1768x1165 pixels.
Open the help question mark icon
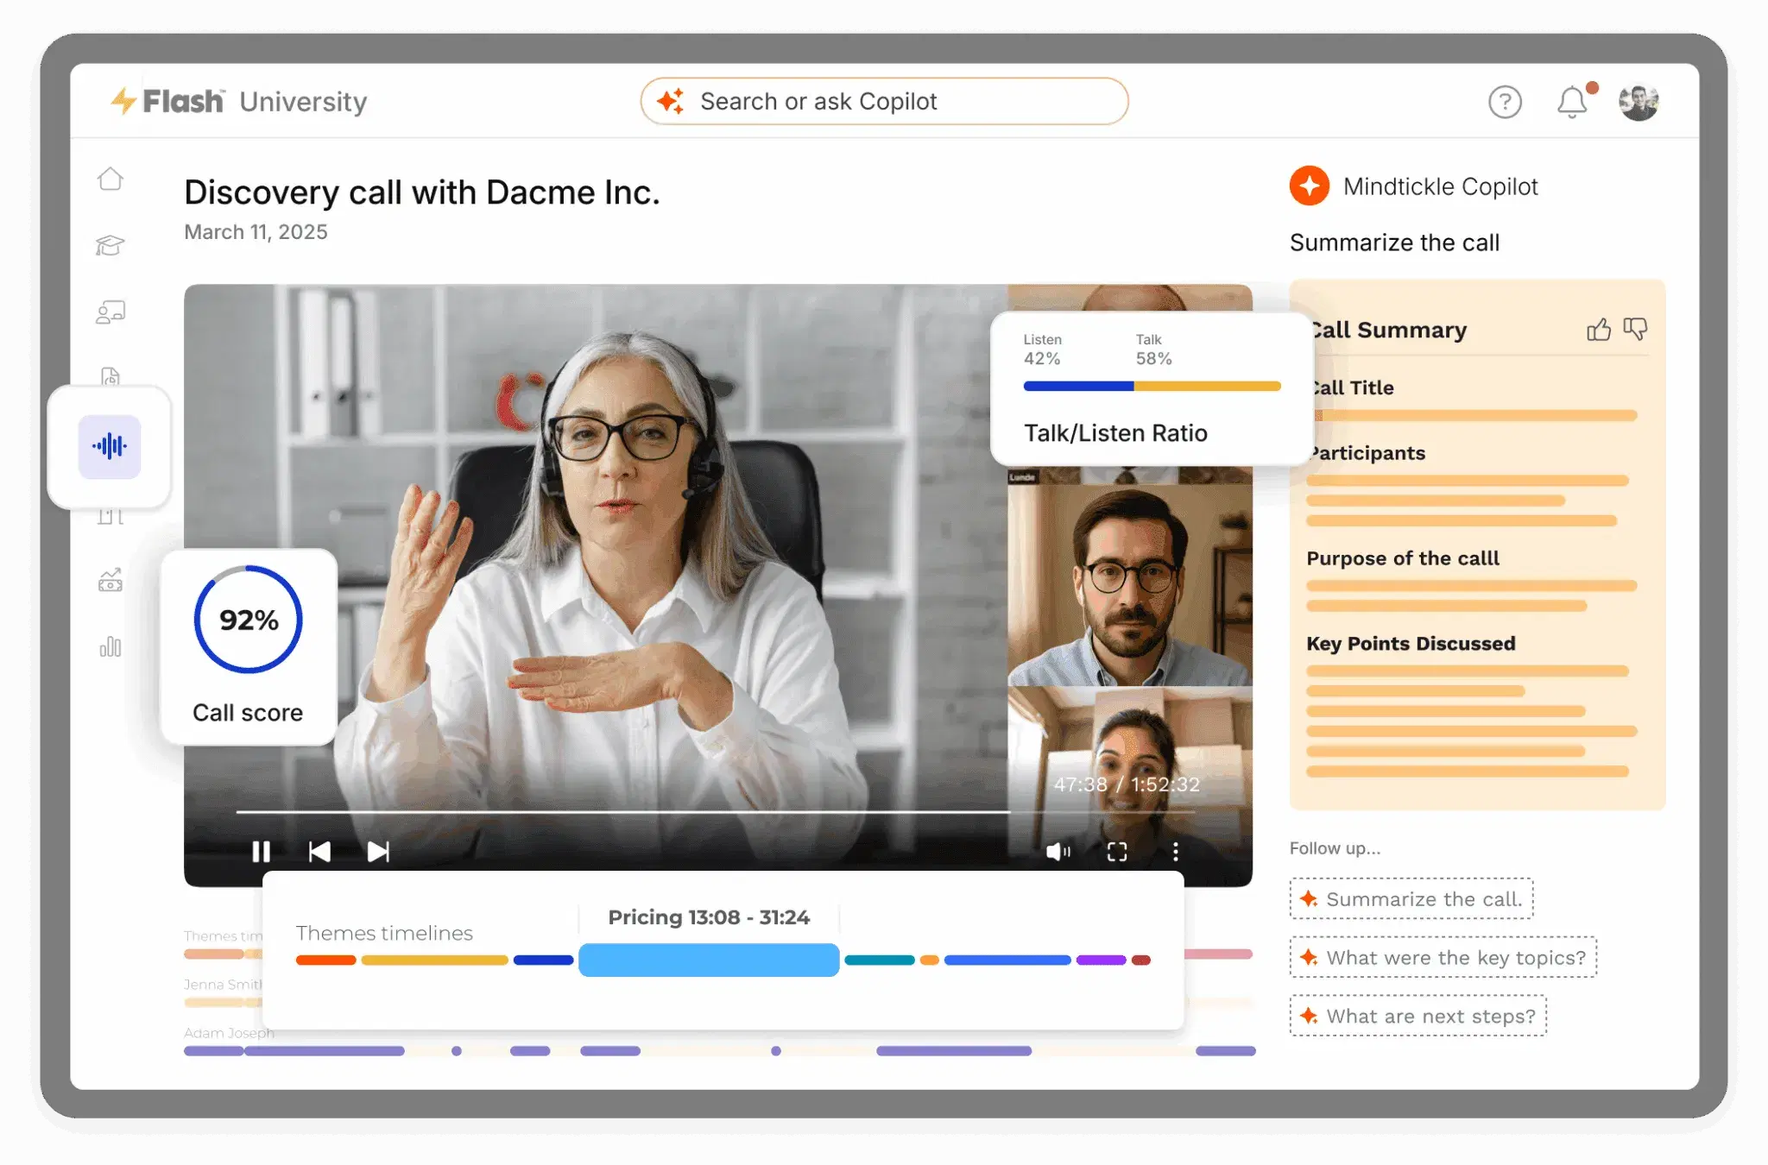pyautogui.click(x=1505, y=101)
